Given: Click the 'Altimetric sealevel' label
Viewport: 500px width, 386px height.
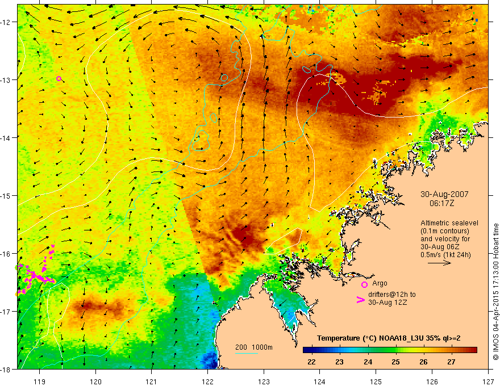Looking at the screenshot, I should coord(449,223).
